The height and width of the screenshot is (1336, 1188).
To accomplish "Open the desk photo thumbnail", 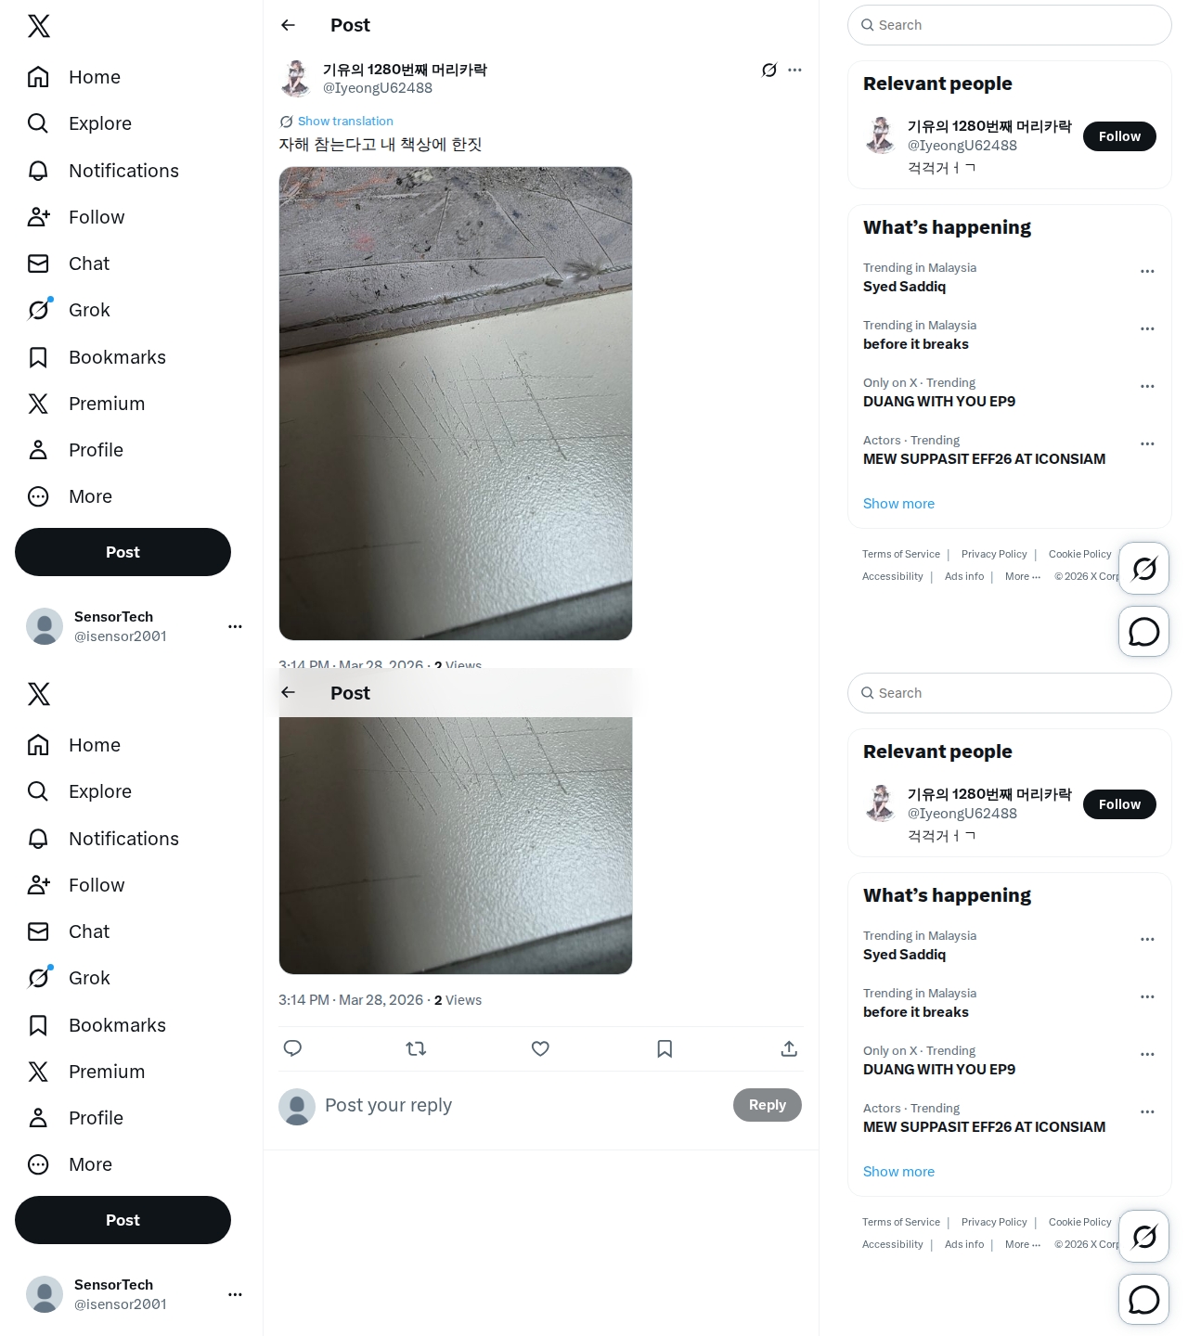I will coord(456,404).
